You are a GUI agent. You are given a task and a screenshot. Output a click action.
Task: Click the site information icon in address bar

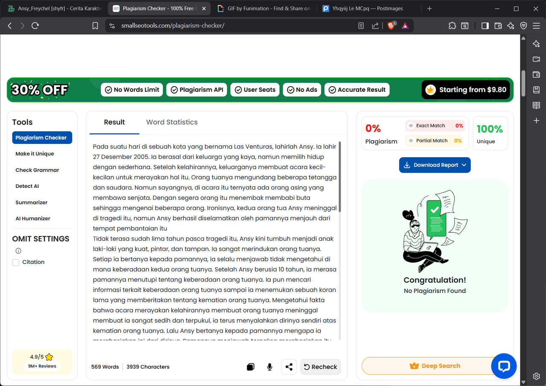pos(112,26)
